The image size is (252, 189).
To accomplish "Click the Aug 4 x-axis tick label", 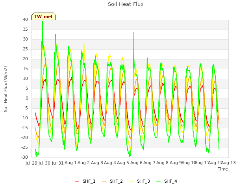I will (110, 163).
